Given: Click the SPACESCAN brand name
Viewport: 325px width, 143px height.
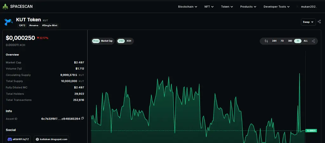Looking at the screenshot, I should (21, 6).
